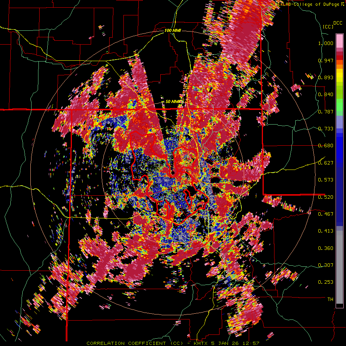Click the 0.413 legend value

click(326, 231)
